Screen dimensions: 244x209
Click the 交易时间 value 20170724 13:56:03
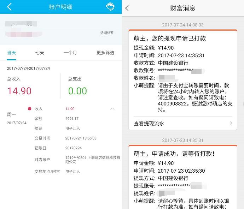click(x=81, y=138)
